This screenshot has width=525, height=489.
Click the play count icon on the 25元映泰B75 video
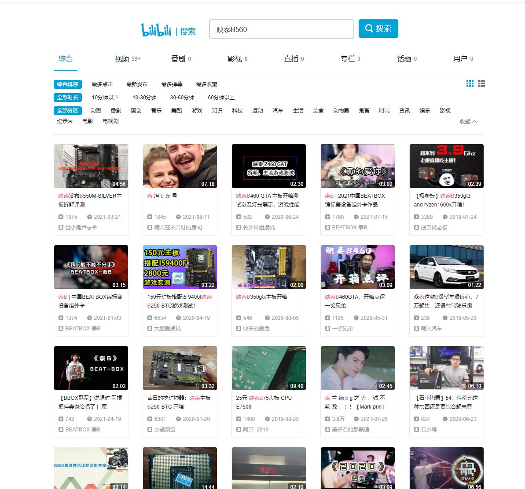click(238, 419)
